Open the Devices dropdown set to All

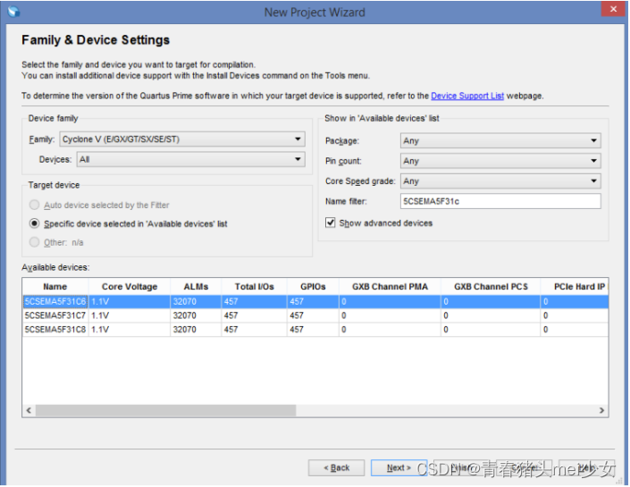[191, 159]
